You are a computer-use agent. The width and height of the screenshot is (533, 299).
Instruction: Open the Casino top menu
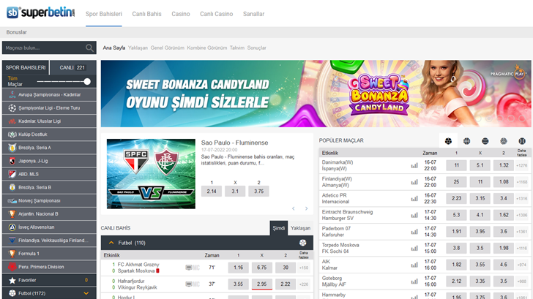coord(181,14)
